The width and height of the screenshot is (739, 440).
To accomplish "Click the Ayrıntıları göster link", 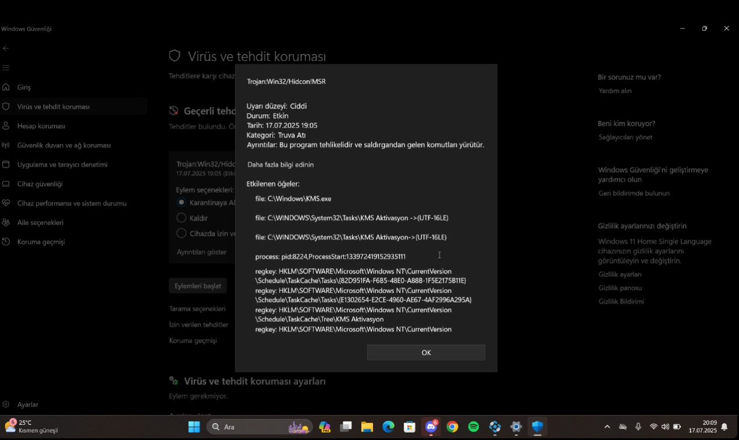I will click(202, 252).
